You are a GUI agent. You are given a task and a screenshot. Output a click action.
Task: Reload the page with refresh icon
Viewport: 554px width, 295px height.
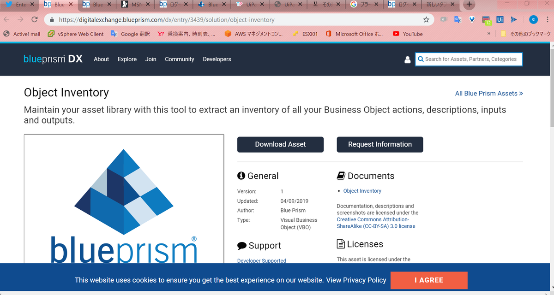pyautogui.click(x=34, y=20)
